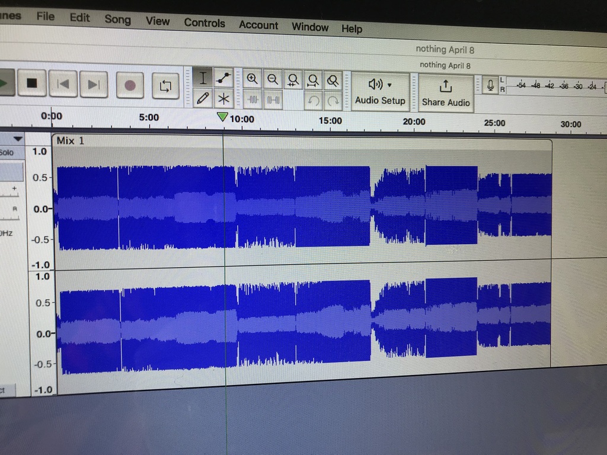Viewport: 607px width, 455px height.
Task: Toggle the Loop playback button
Action: (166, 85)
